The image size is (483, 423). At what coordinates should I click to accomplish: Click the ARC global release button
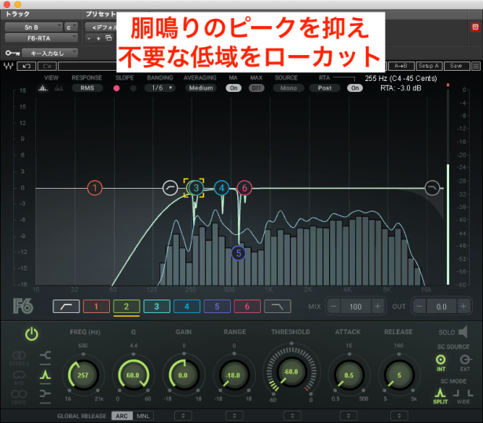click(x=122, y=416)
